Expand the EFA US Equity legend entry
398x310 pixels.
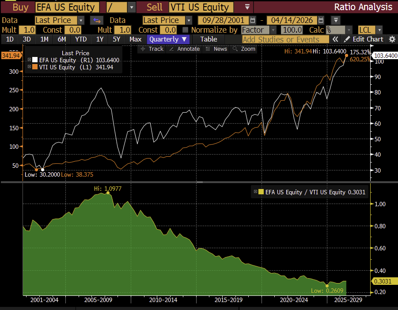30,60
